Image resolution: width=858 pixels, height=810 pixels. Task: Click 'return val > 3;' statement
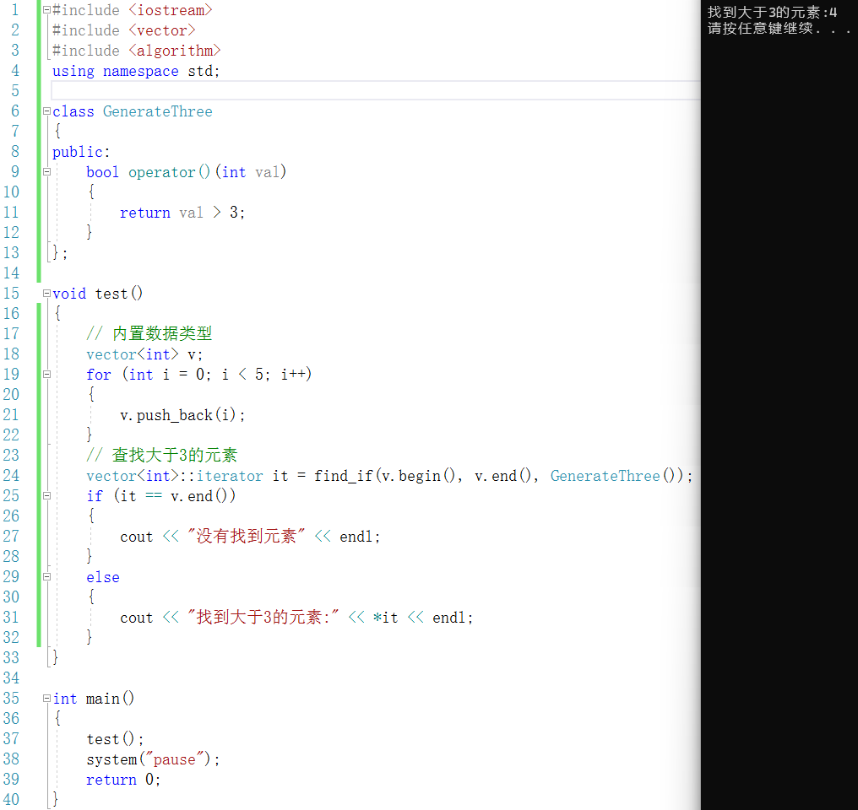tap(182, 213)
